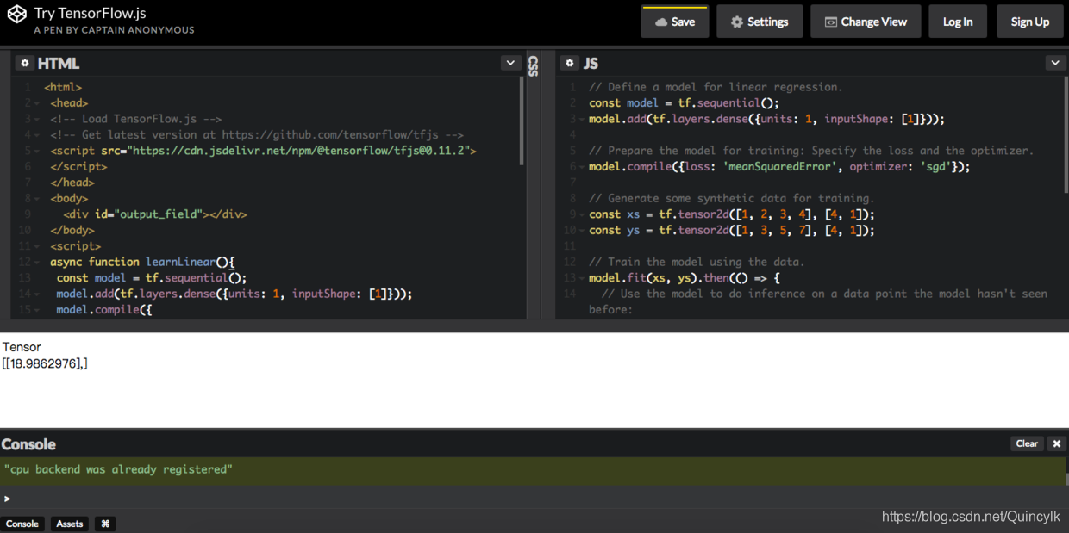Click 'Generate some synthetic data' comment
1069x533 pixels.
point(732,199)
